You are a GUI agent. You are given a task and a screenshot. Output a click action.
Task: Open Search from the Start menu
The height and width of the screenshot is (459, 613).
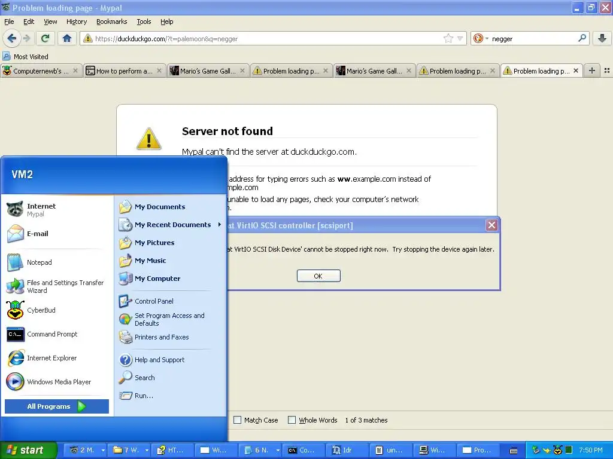coord(145,378)
